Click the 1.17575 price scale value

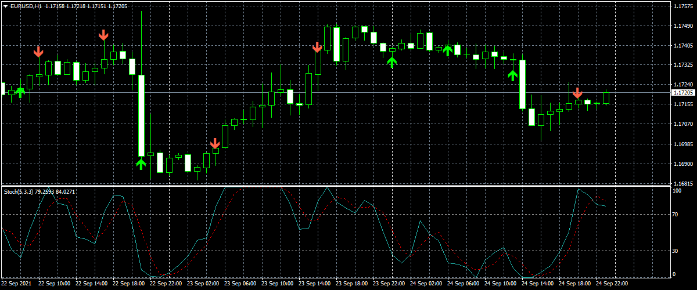pos(684,6)
